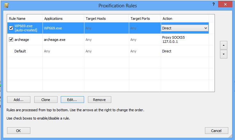This screenshot has width=235, height=140.
Task: Clone the selected rule
Action: [x=46, y=100]
